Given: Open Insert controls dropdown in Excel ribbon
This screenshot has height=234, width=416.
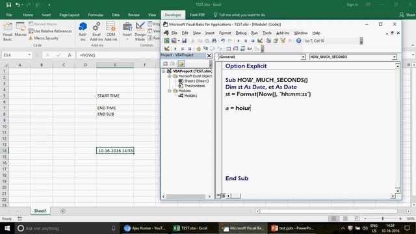Looking at the screenshot, I should tap(127, 32).
